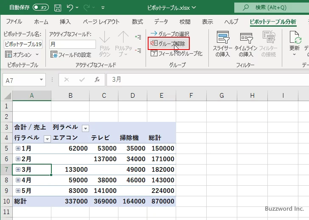Expand the 5月 row group

point(18,190)
